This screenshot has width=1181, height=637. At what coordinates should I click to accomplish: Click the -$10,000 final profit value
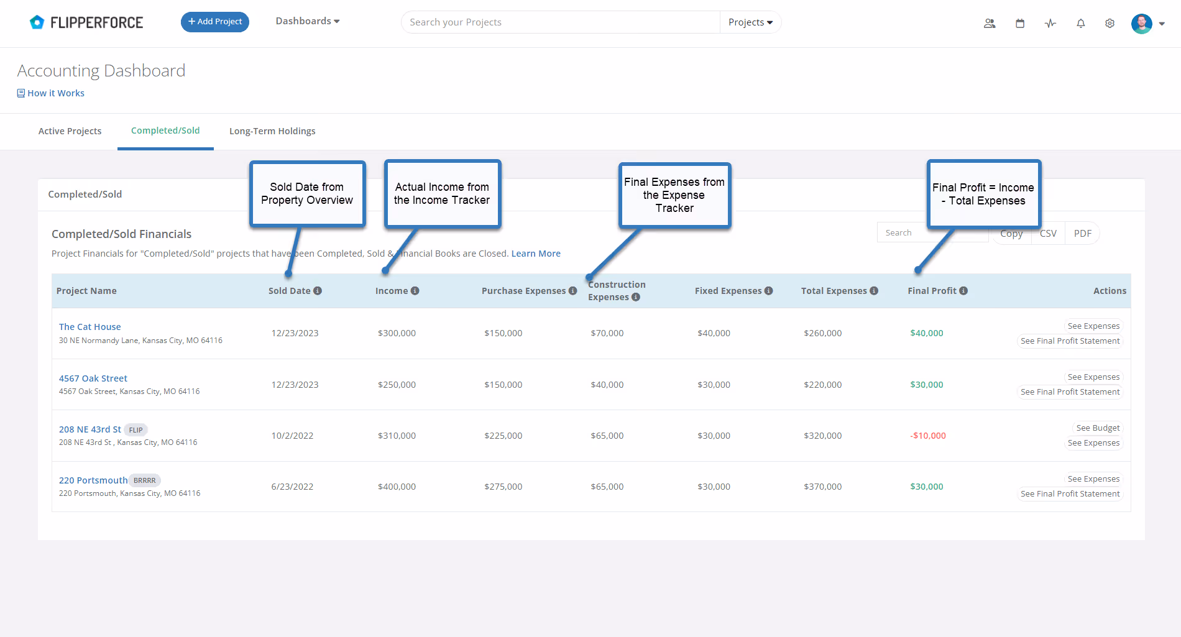coord(928,436)
